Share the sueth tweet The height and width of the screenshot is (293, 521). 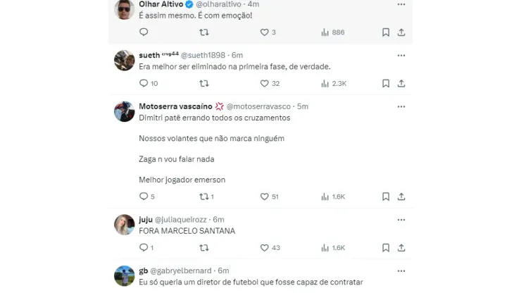[401, 84]
